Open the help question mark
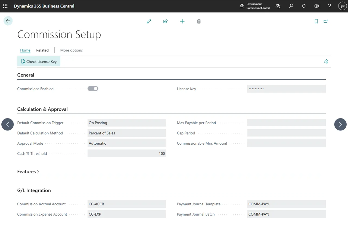Viewport: 348px width, 235px height. tap(330, 6)
